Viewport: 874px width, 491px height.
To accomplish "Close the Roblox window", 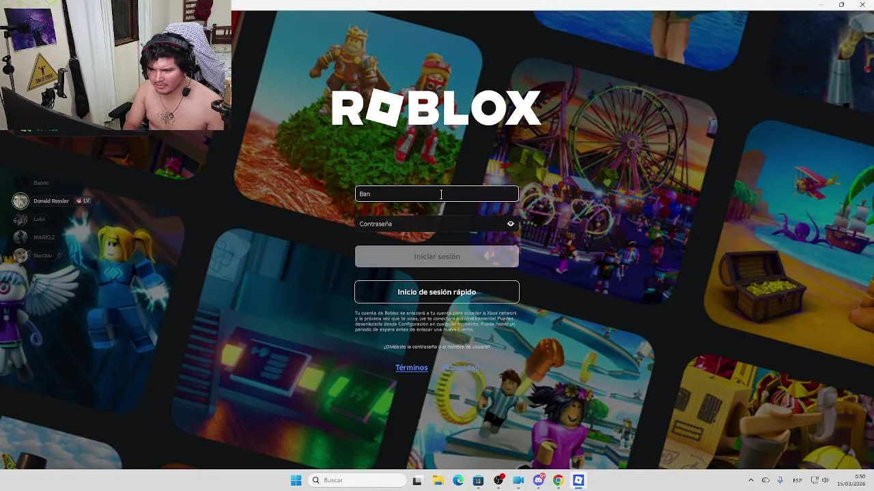I will point(862,5).
